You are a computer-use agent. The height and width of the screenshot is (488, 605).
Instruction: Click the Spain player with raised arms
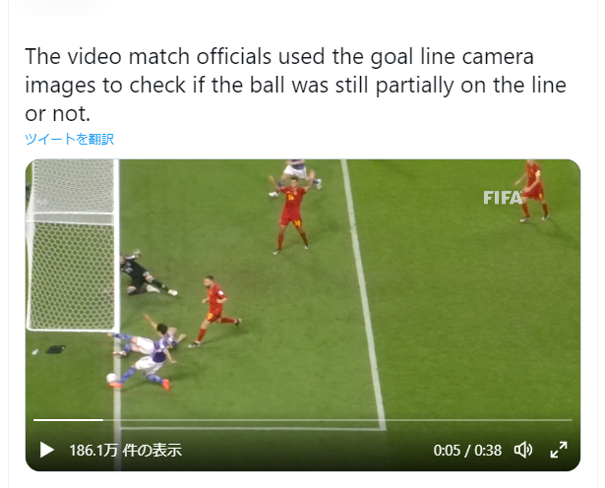point(292,213)
